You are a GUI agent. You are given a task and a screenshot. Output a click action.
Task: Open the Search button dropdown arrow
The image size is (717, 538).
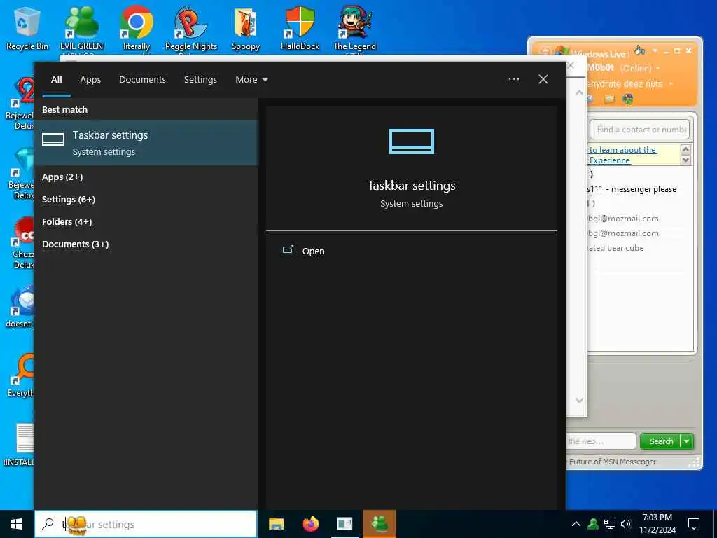point(687,441)
